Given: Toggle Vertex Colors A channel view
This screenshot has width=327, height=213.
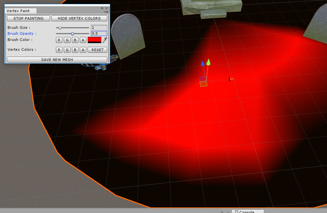Looking at the screenshot, I should coord(83,50).
